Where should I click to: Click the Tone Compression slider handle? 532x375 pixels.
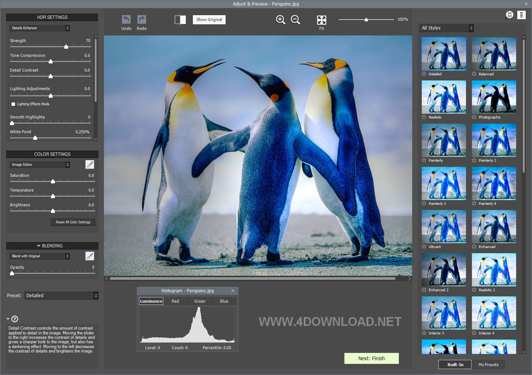pos(51,61)
